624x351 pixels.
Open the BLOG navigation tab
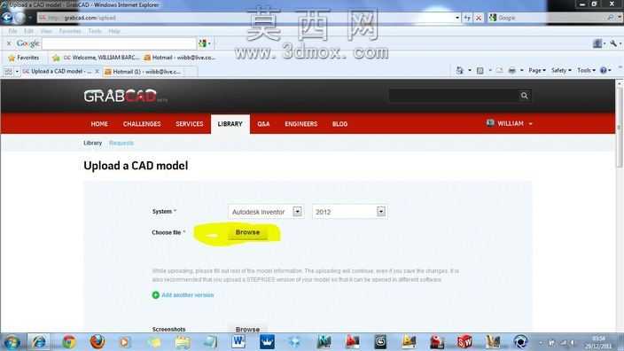pos(339,124)
